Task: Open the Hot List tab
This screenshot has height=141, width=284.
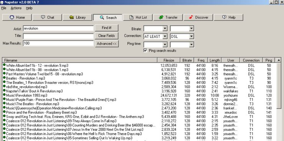Action: [x=138, y=17]
